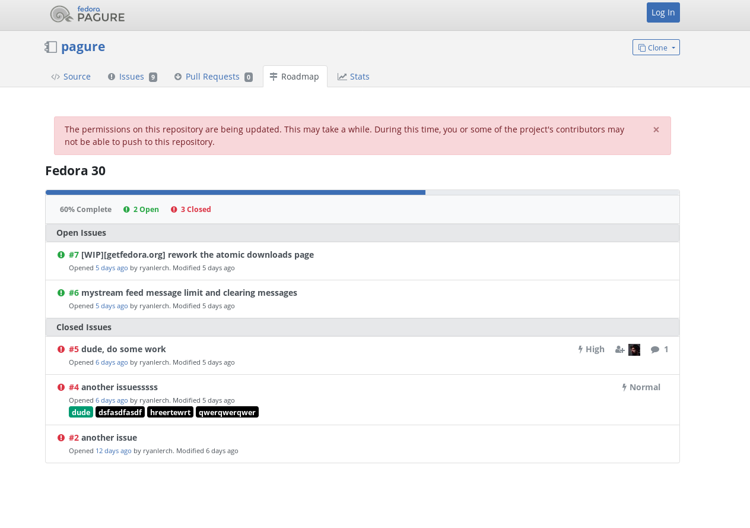
Task: Click the hreertewrt tag
Action: point(170,412)
